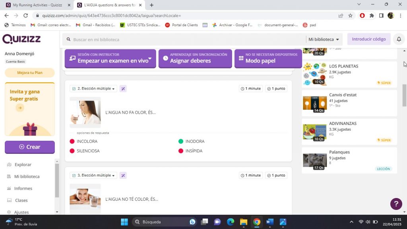Select the INODORA answer option
The width and height of the screenshot is (407, 229).
[195, 141]
